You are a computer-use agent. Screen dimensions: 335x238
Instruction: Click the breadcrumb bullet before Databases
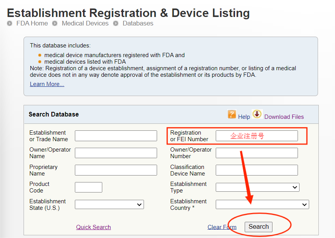(x=116, y=24)
